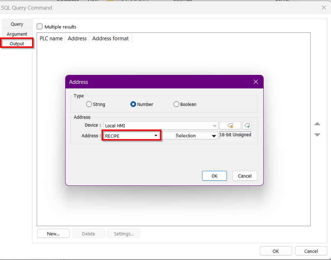Enable the Multiple results checkbox

click(40, 27)
